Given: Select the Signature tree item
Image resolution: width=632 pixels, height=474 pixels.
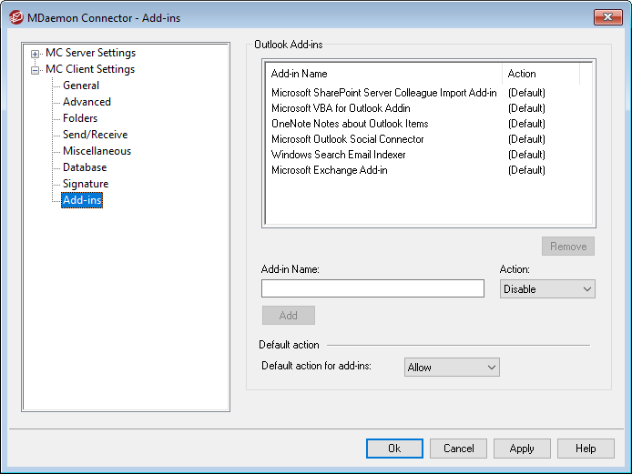Looking at the screenshot, I should 86,184.
